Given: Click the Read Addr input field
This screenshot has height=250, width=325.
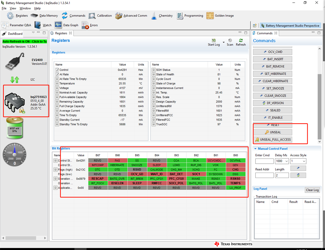Looking at the screenshot, I should pyautogui.click(x=264, y=175).
